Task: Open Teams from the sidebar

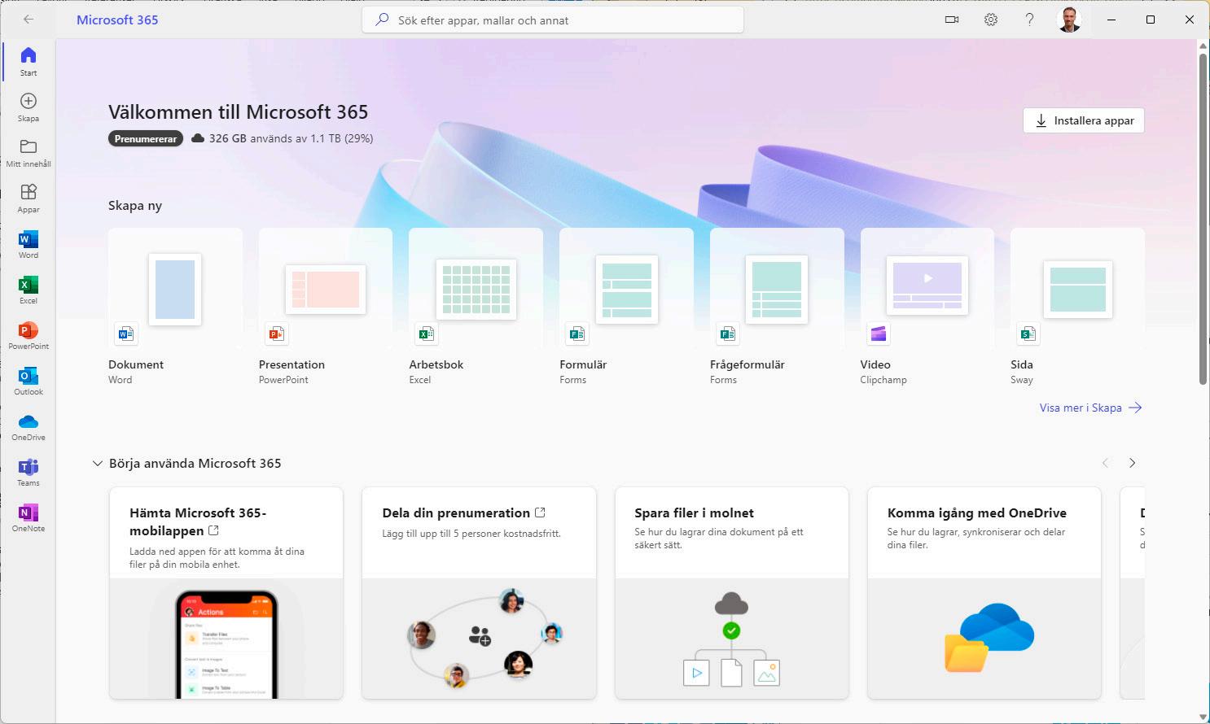Action: [x=28, y=471]
